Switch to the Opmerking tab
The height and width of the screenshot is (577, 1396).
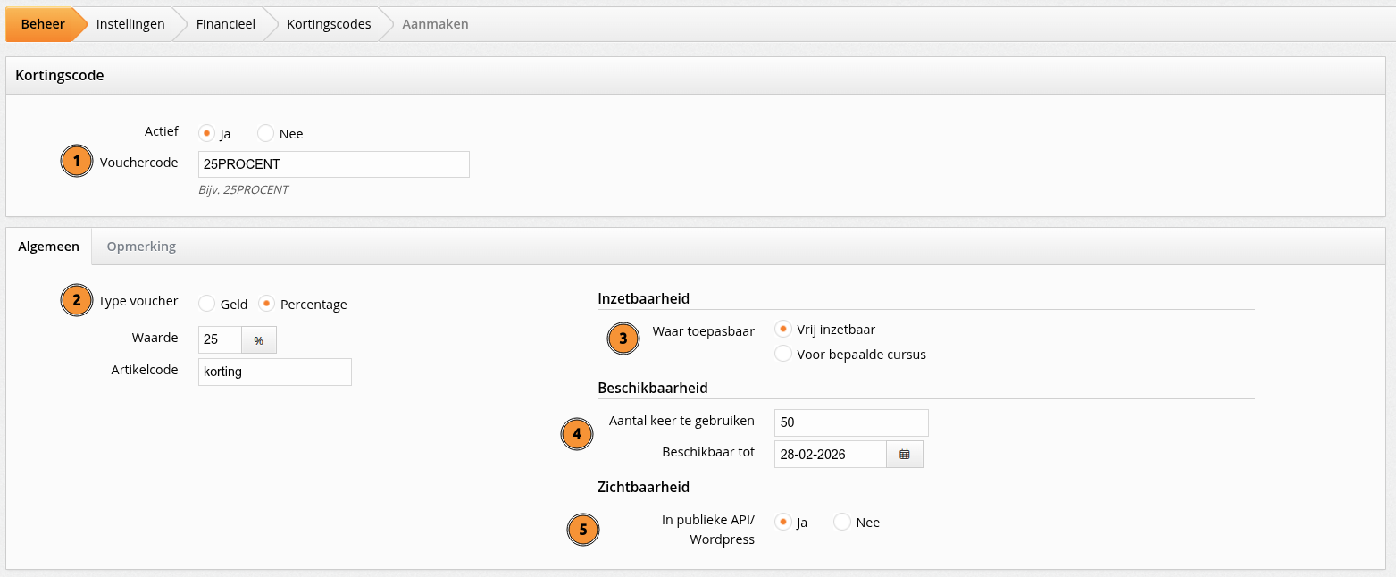(x=141, y=247)
